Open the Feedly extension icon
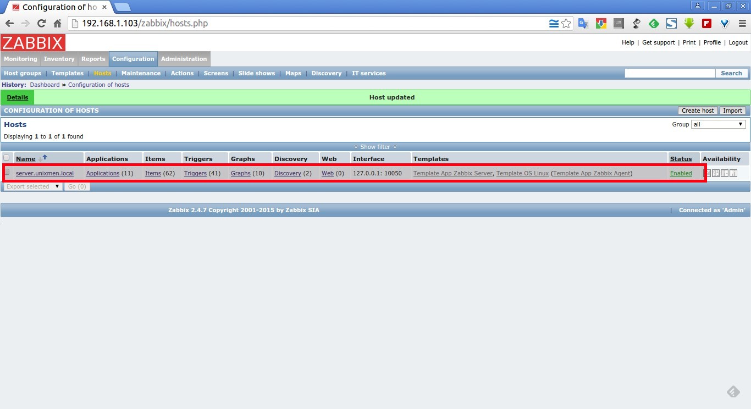Image resolution: width=751 pixels, height=409 pixels. click(x=654, y=23)
